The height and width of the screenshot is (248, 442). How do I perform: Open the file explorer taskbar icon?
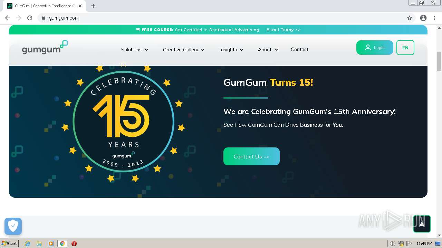pyautogui.click(x=39, y=244)
